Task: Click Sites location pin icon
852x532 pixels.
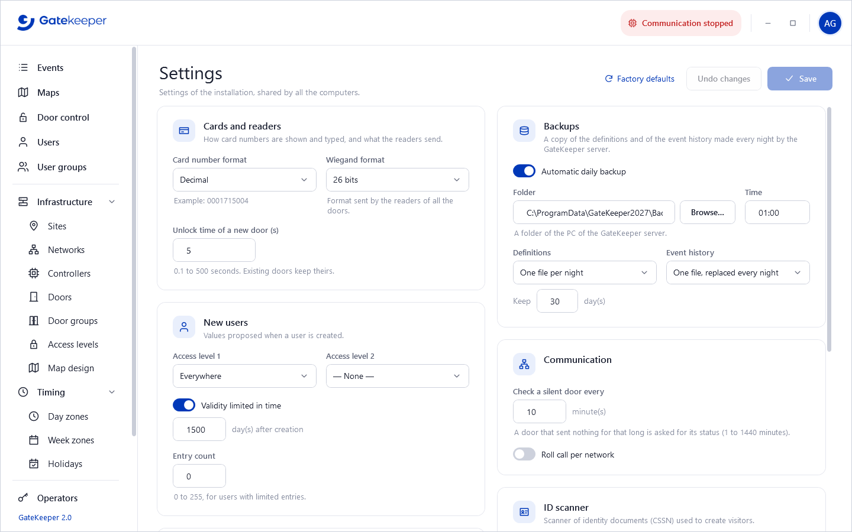Action: (34, 226)
